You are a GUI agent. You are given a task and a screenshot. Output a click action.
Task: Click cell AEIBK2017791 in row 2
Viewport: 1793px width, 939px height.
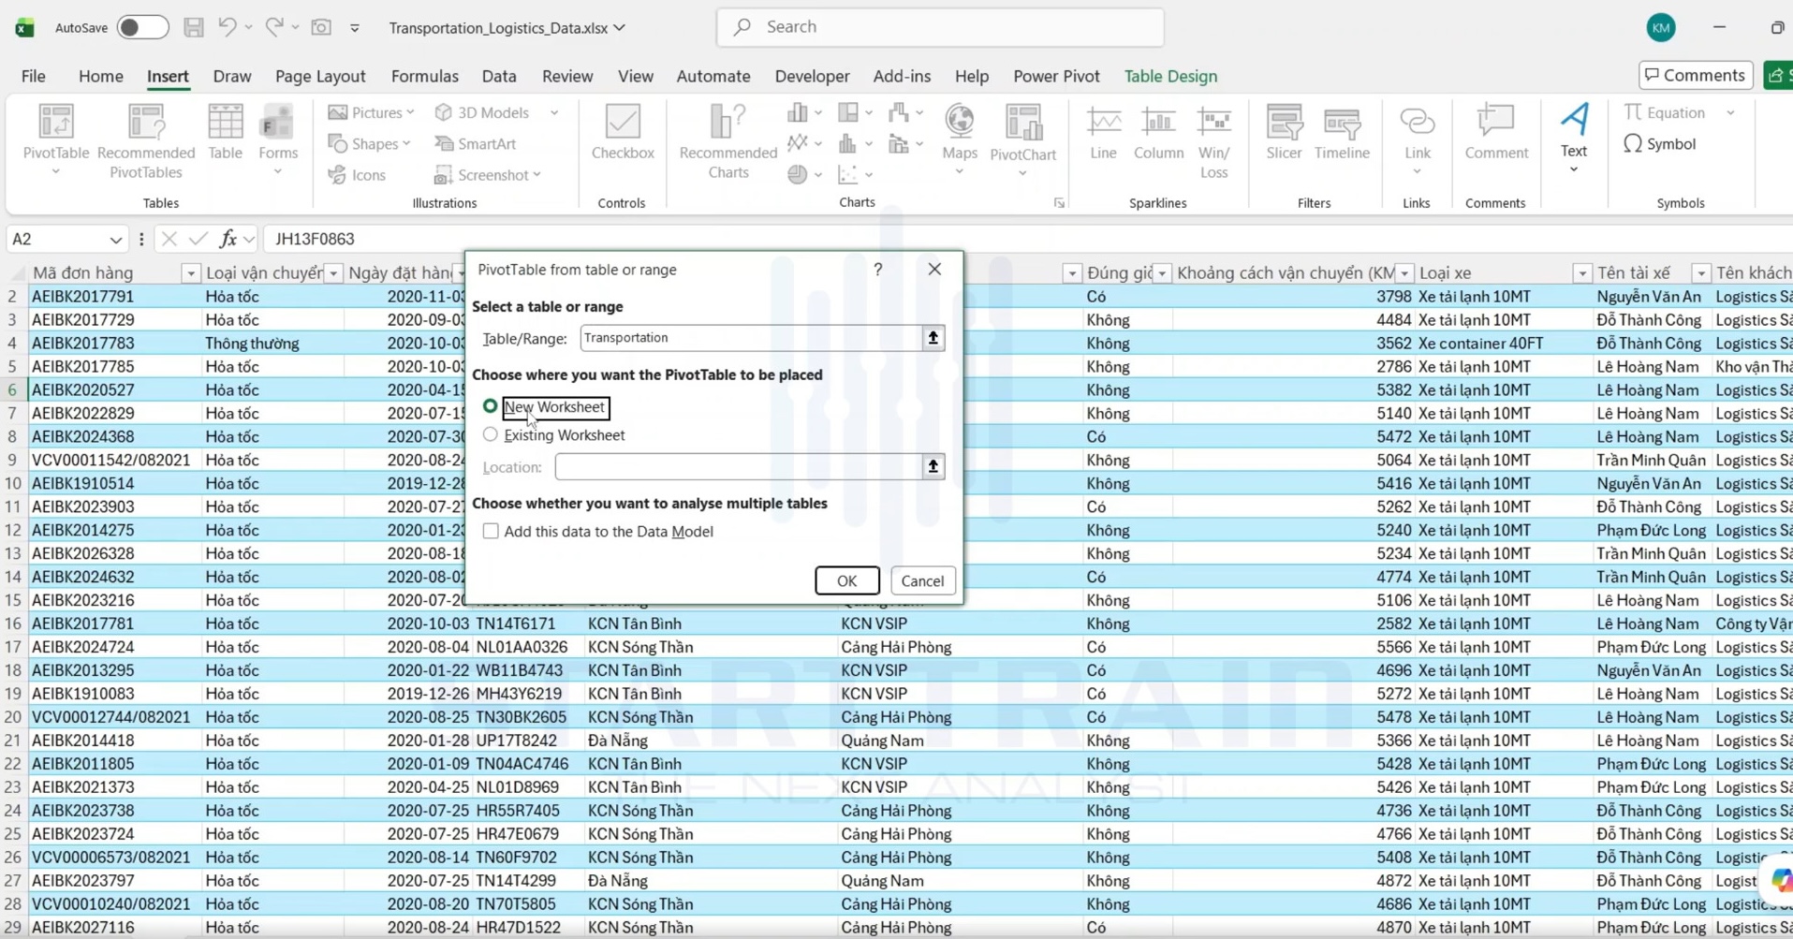coord(115,297)
